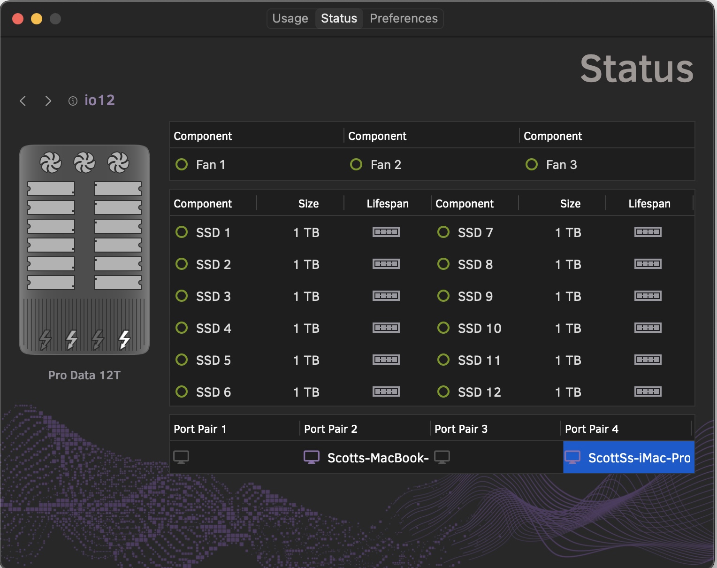Image resolution: width=717 pixels, height=568 pixels.
Task: Click the SSD 3 lifespan gauge icon
Action: click(386, 296)
